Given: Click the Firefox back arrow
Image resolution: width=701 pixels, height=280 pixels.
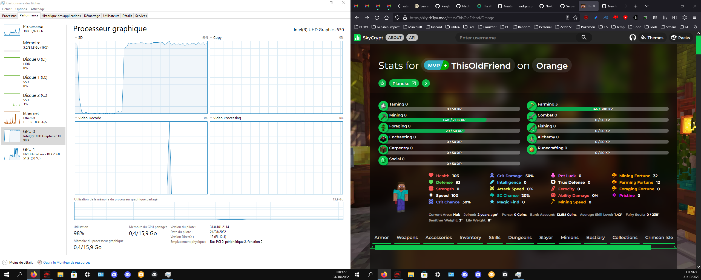Looking at the screenshot, I should coord(357,18).
